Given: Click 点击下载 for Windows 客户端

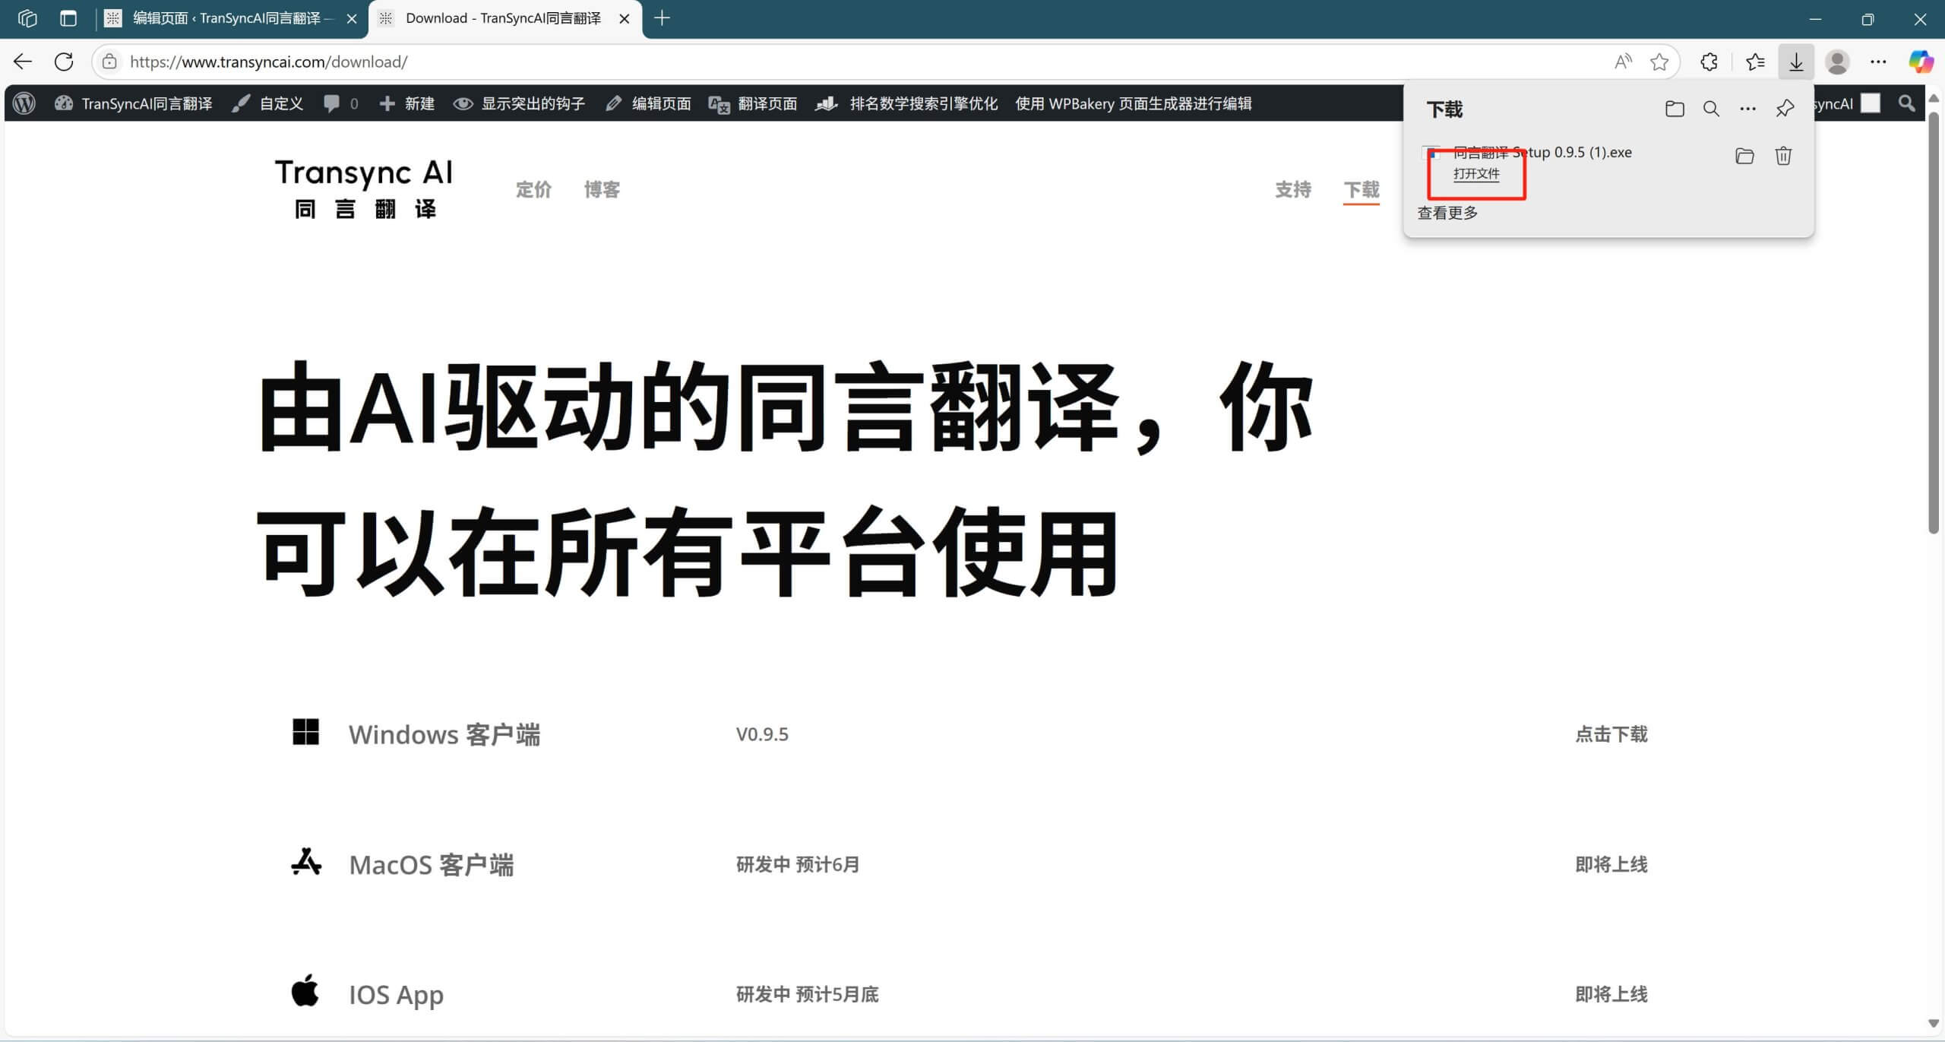Looking at the screenshot, I should [x=1611, y=734].
